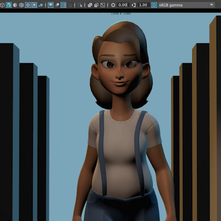Click the X-Ray display icon
Viewport: 221px width, 221px height.
pos(90,5)
